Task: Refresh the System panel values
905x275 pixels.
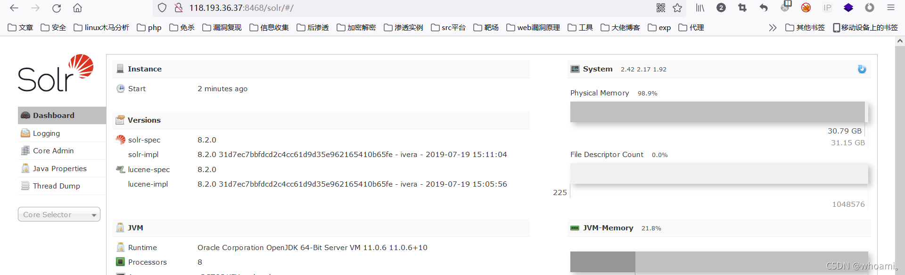Action: 862,69
